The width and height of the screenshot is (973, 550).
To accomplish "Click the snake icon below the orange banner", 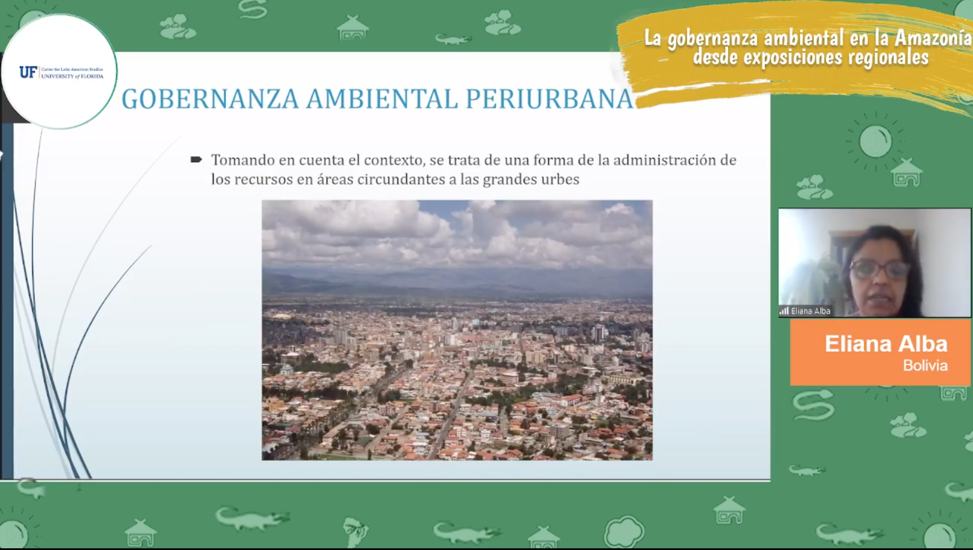I will click(813, 405).
